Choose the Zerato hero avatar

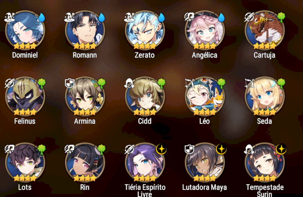pos(145,30)
